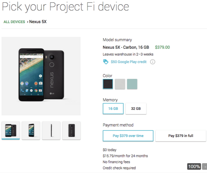Choose the Carbon black color swatch
Image resolution: width=207 pixels, height=173 pixels.
[x=108, y=84]
